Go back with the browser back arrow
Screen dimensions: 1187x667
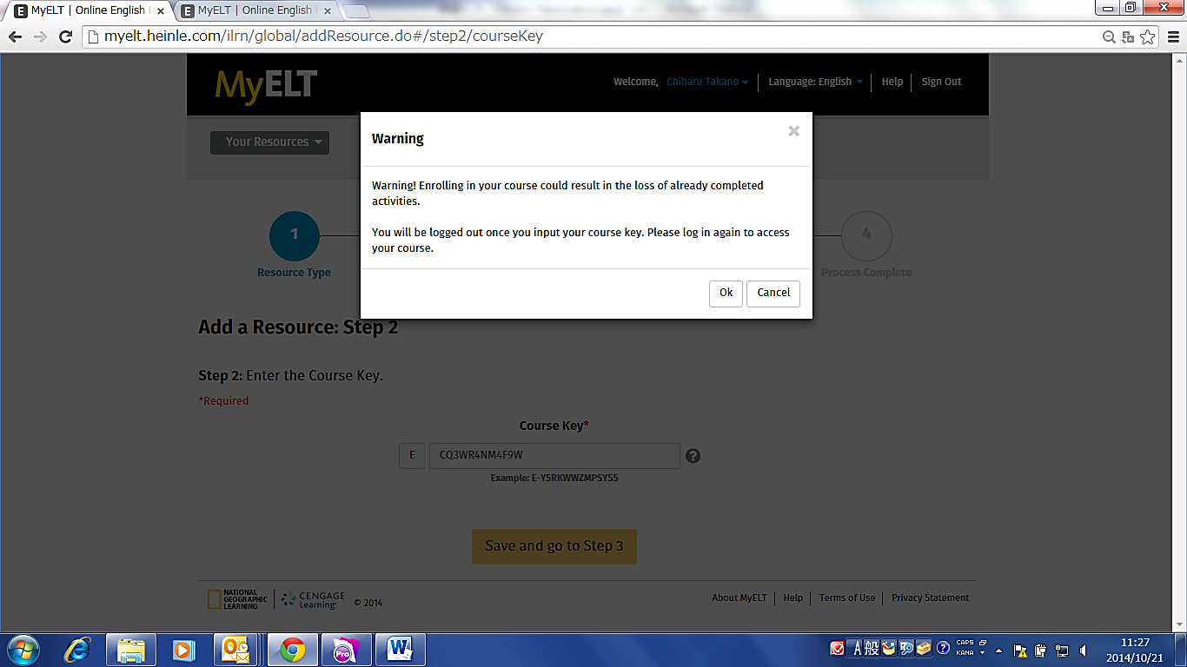[15, 36]
